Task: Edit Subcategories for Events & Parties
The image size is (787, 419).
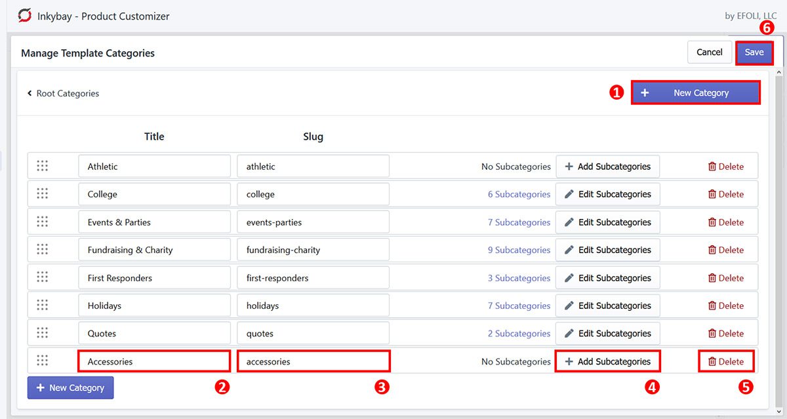Action: pos(607,222)
